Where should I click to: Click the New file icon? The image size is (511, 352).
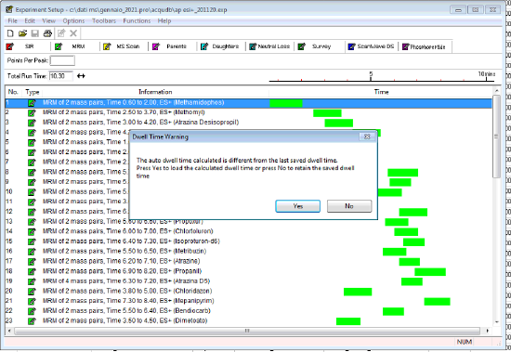coord(10,33)
